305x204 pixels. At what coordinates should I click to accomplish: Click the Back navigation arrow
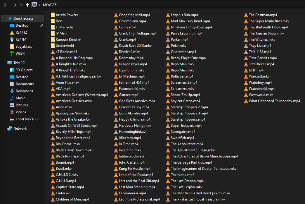(x=6, y=5)
